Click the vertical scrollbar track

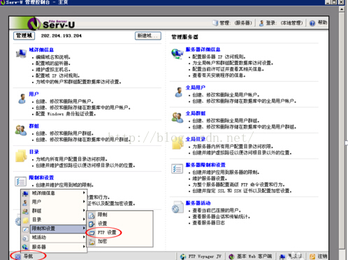tap(342, 131)
